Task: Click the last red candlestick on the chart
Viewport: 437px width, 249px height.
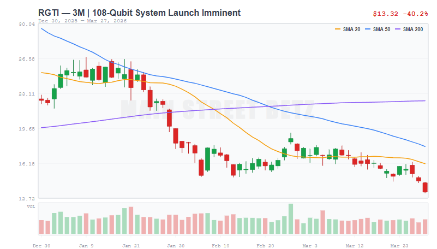Action: point(425,187)
